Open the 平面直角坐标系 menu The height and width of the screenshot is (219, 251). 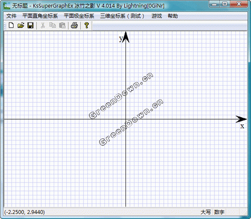click(40, 16)
